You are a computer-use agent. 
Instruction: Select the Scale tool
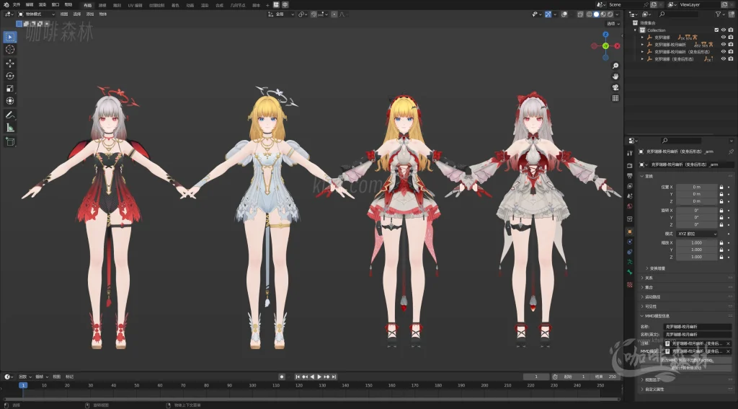[10, 89]
